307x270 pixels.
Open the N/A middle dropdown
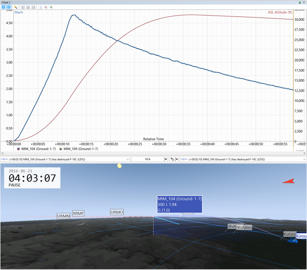[150, 159]
